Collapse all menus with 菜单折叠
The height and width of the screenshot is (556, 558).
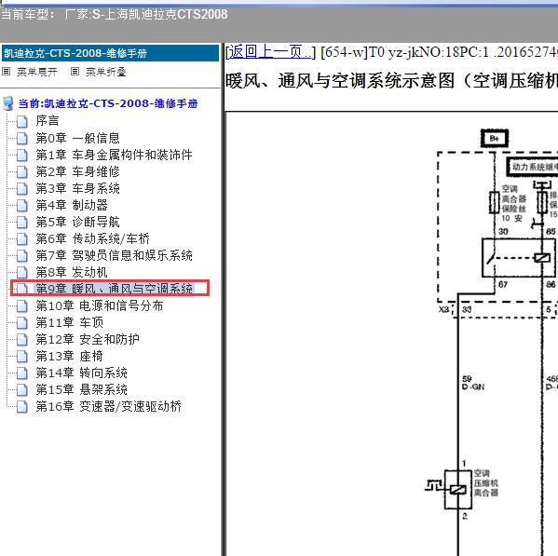pos(106,72)
